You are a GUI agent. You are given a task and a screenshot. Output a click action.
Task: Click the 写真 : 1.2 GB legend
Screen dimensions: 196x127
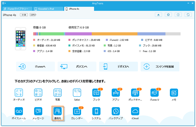tap(112, 46)
